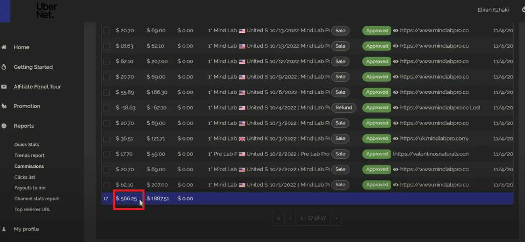
Task: Click the 'Pre Lab Pro' product name
Action: click(315, 154)
